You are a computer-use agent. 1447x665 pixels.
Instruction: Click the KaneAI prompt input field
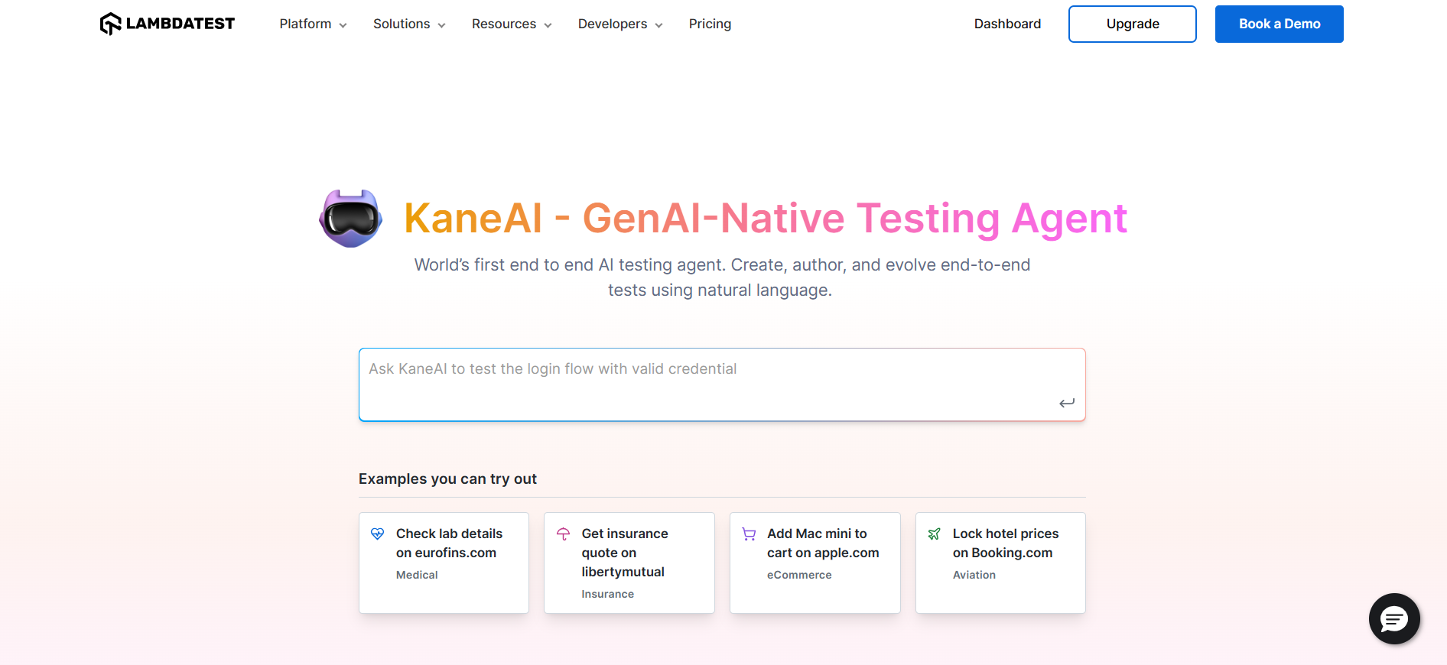click(721, 382)
